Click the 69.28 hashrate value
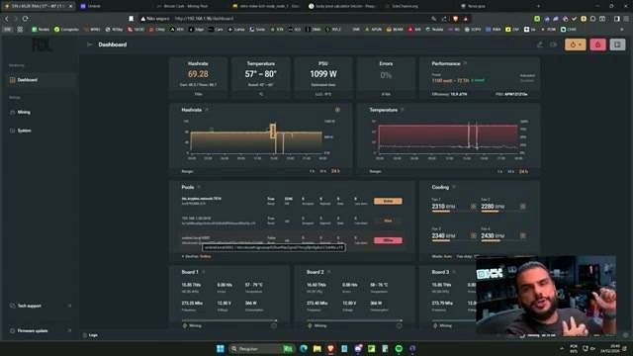This screenshot has width=633, height=356. (198, 74)
